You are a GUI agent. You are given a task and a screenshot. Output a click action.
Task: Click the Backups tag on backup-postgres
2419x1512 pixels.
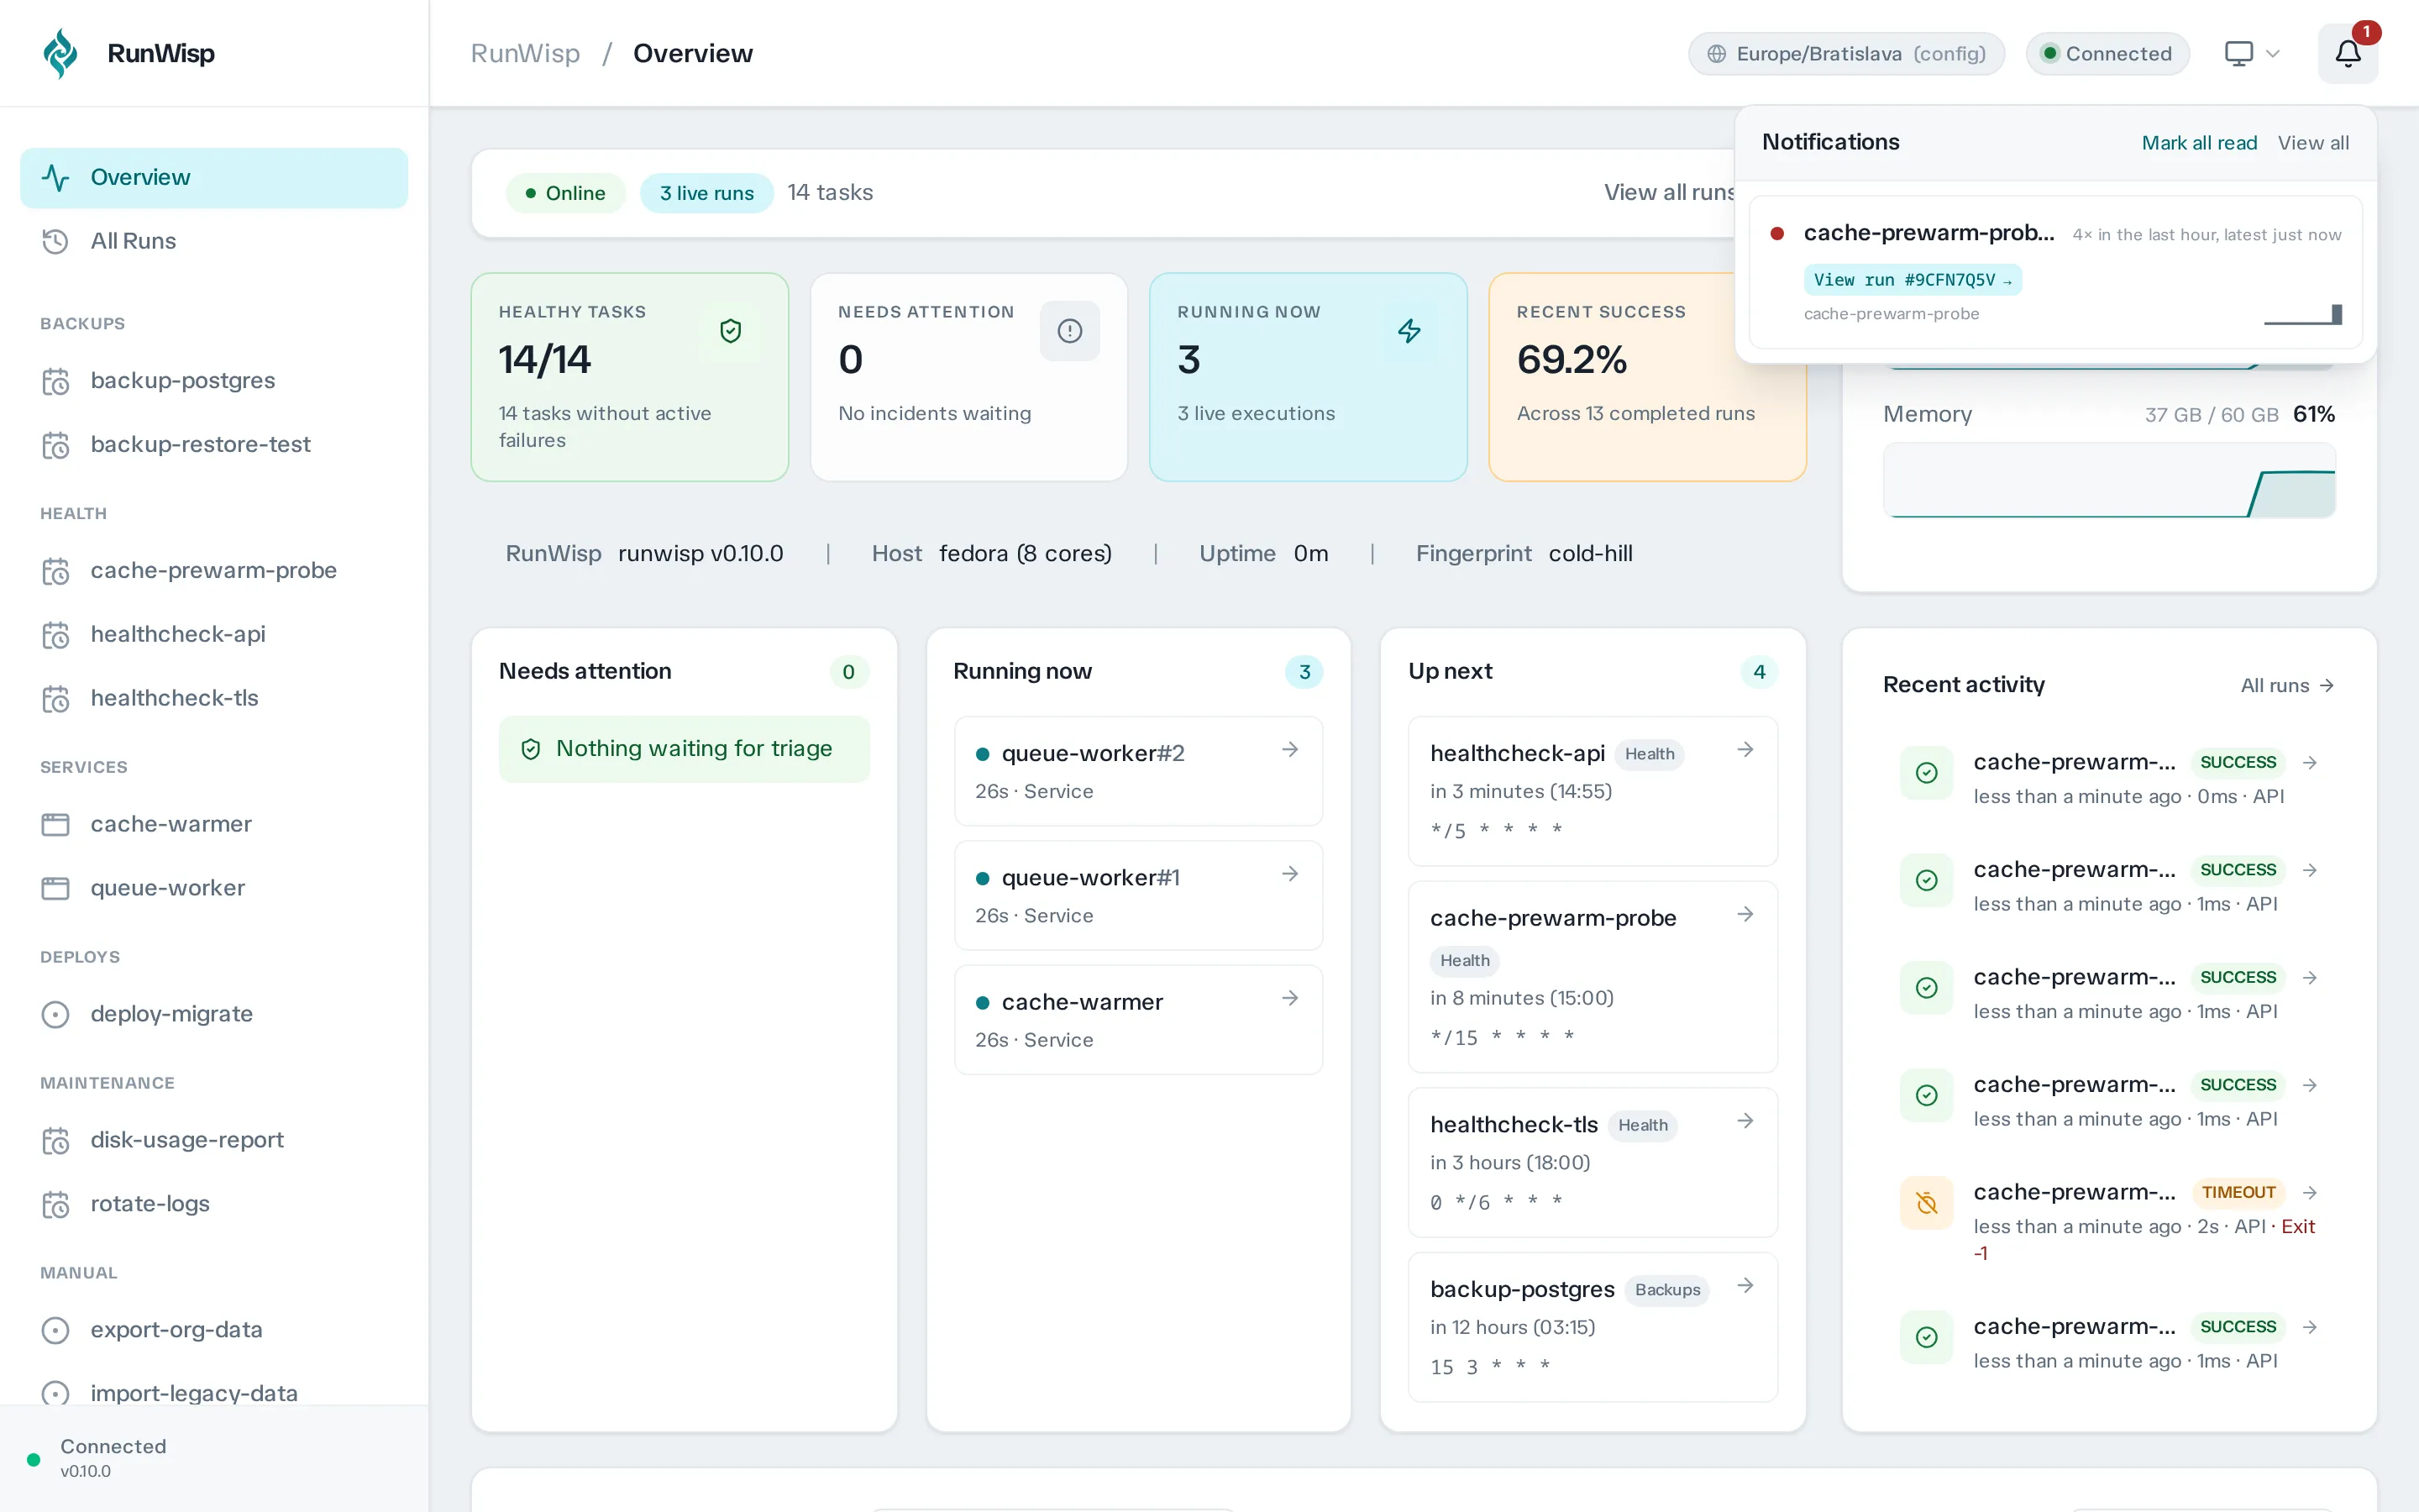(x=1667, y=1291)
